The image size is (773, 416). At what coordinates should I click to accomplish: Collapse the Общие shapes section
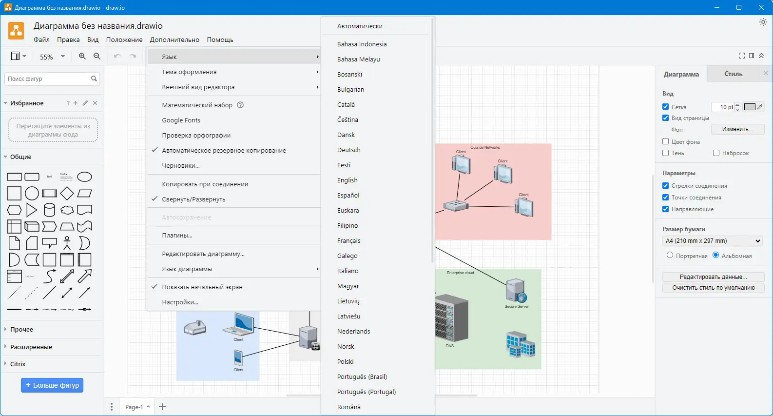[x=52, y=157]
